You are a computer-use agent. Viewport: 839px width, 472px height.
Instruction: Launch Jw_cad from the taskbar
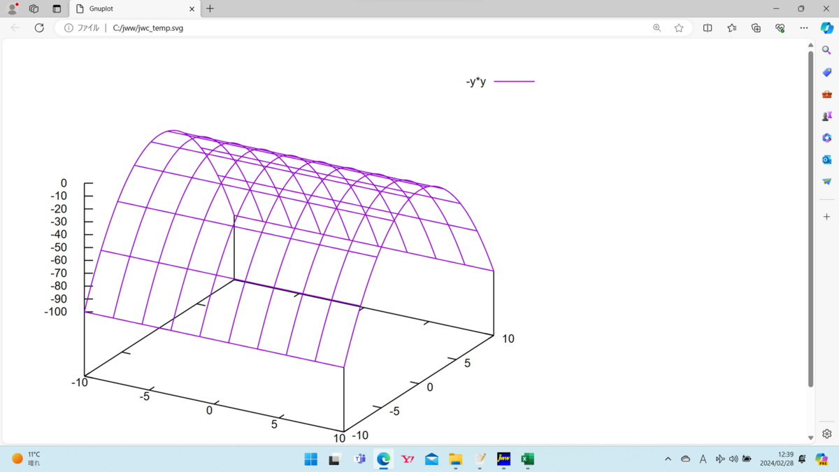coord(503,459)
